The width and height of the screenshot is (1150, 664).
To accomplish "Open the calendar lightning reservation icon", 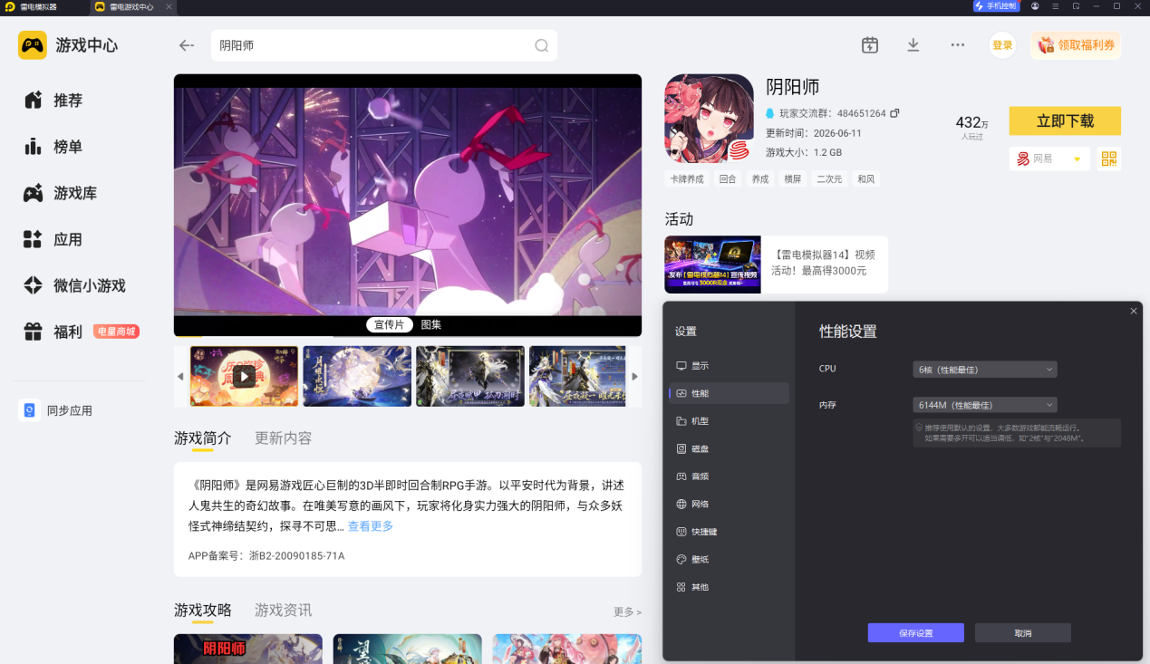I will pyautogui.click(x=870, y=45).
